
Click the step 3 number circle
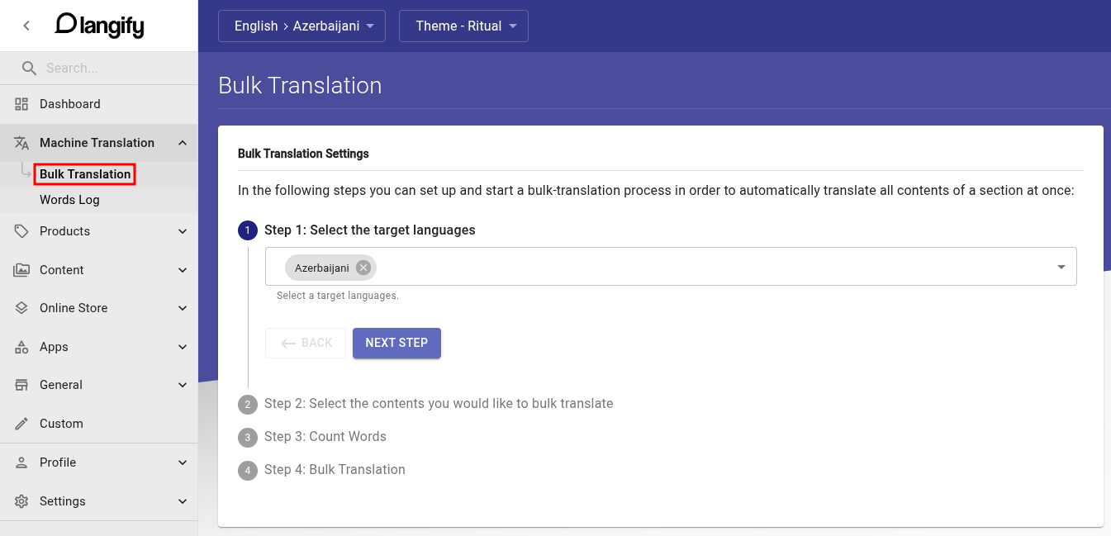[248, 438]
